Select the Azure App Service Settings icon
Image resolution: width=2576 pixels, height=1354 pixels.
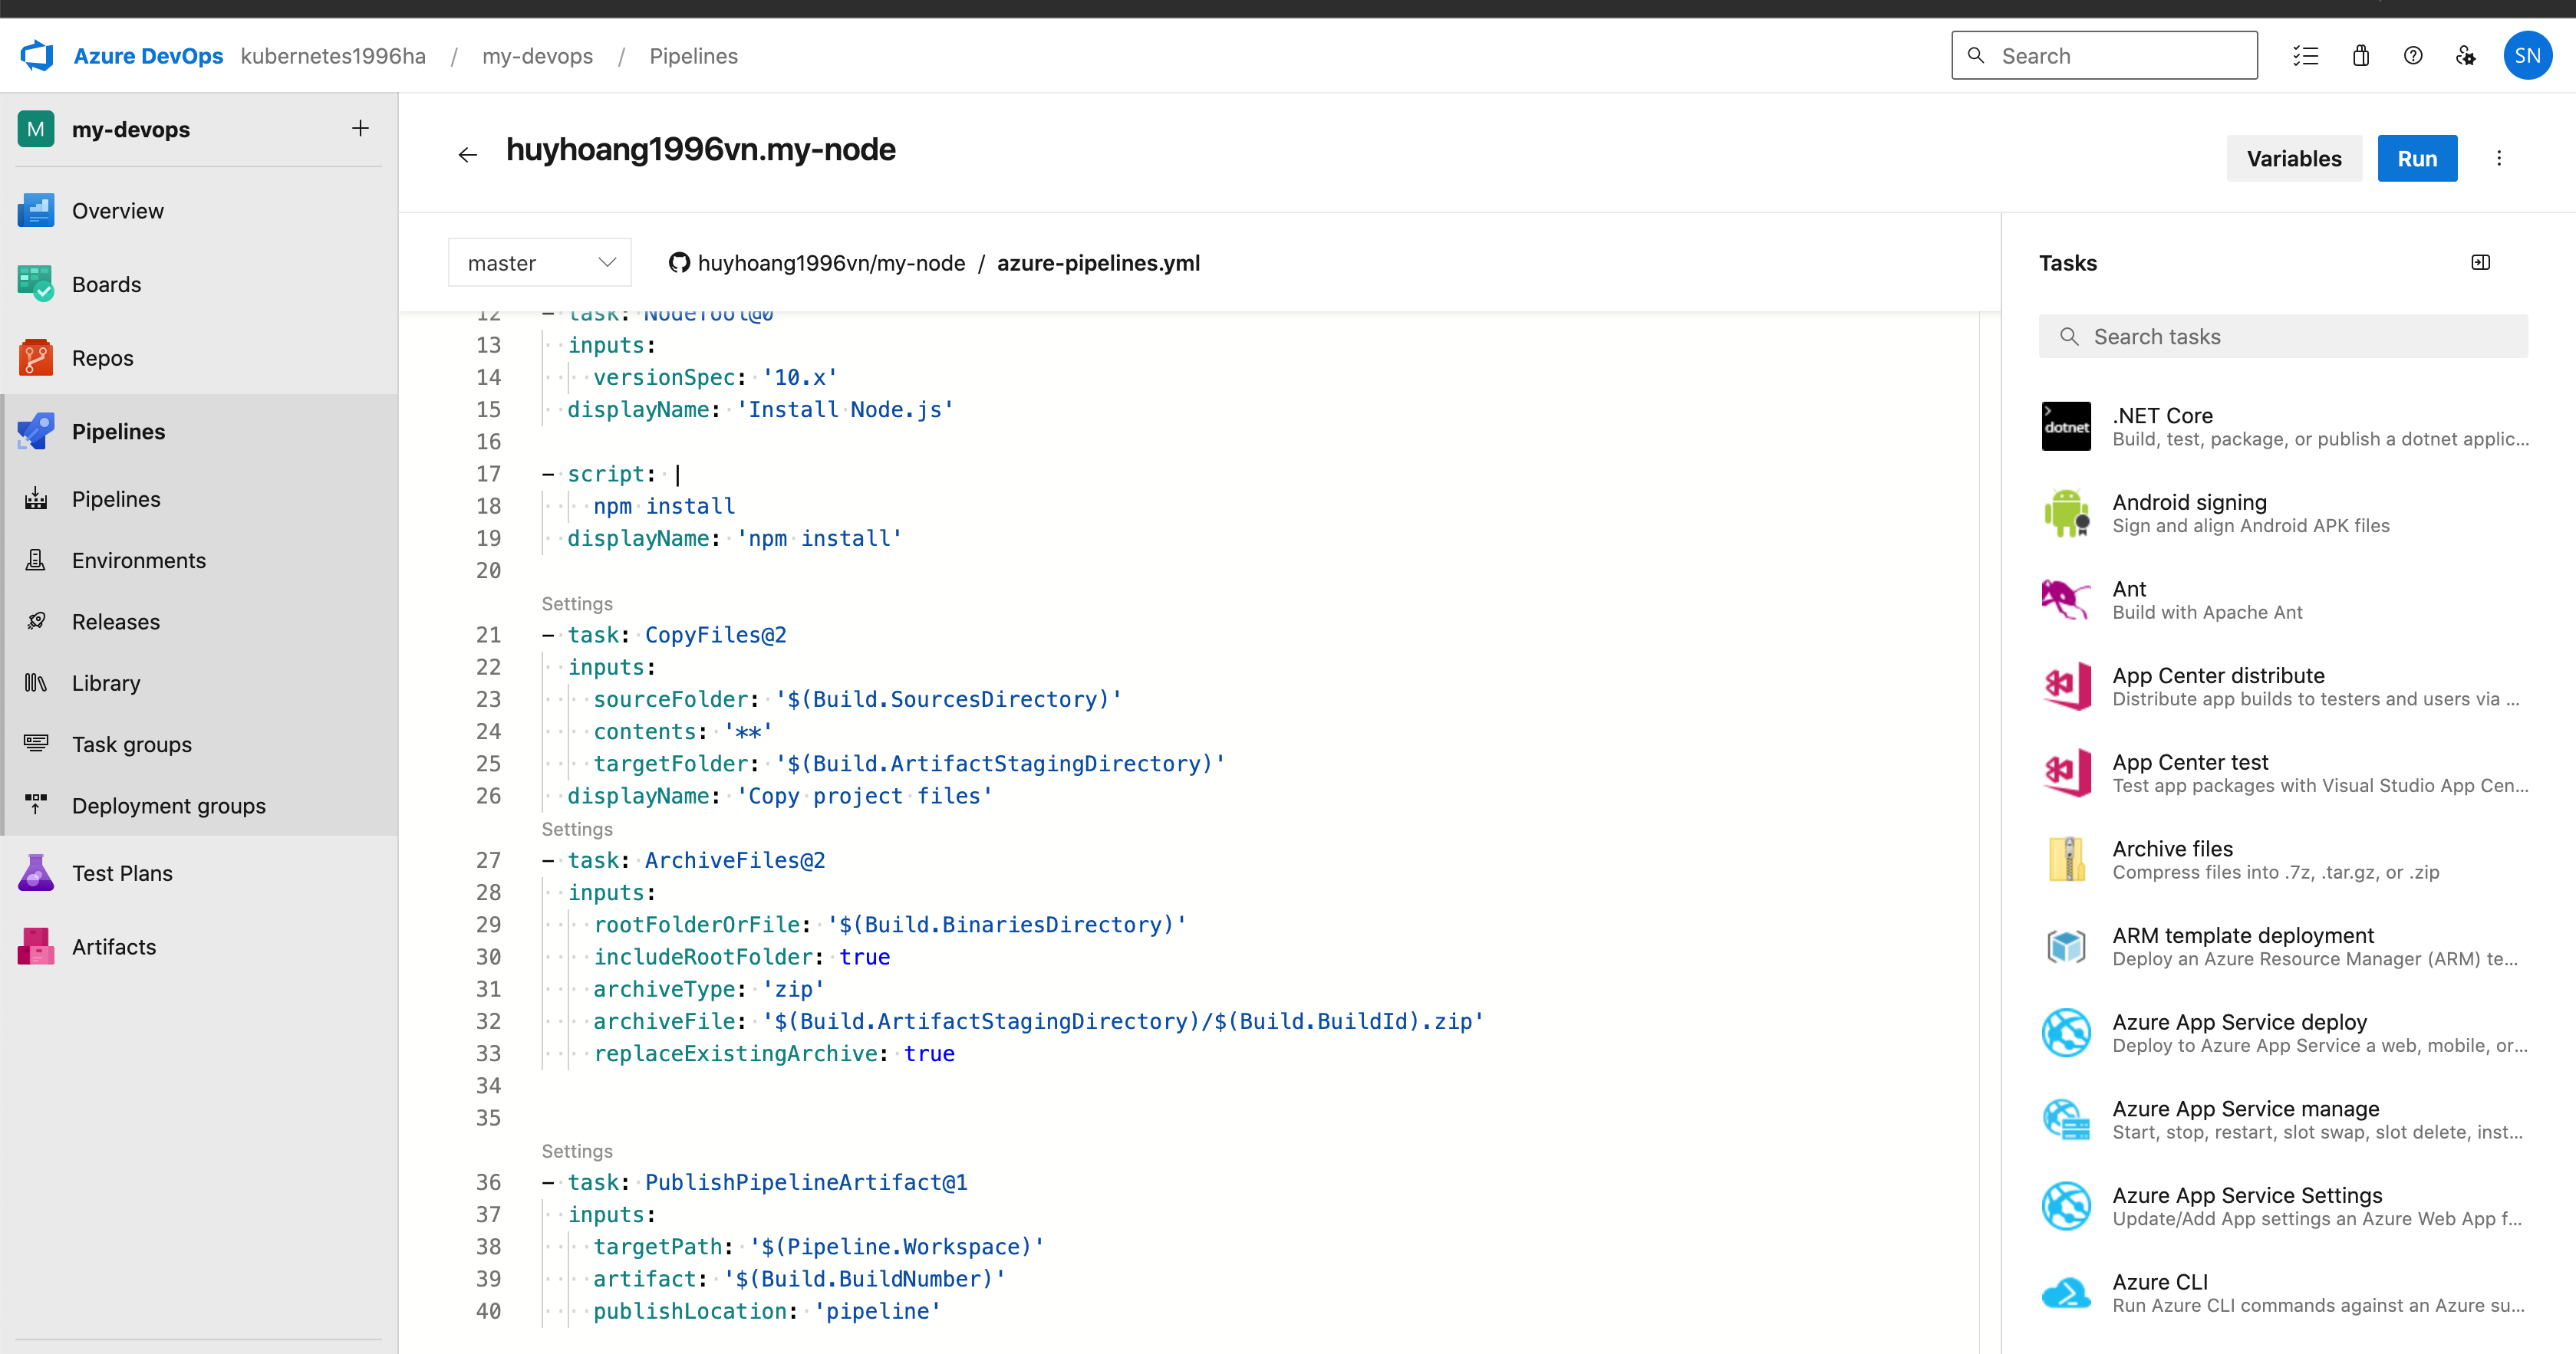(x=2066, y=1206)
